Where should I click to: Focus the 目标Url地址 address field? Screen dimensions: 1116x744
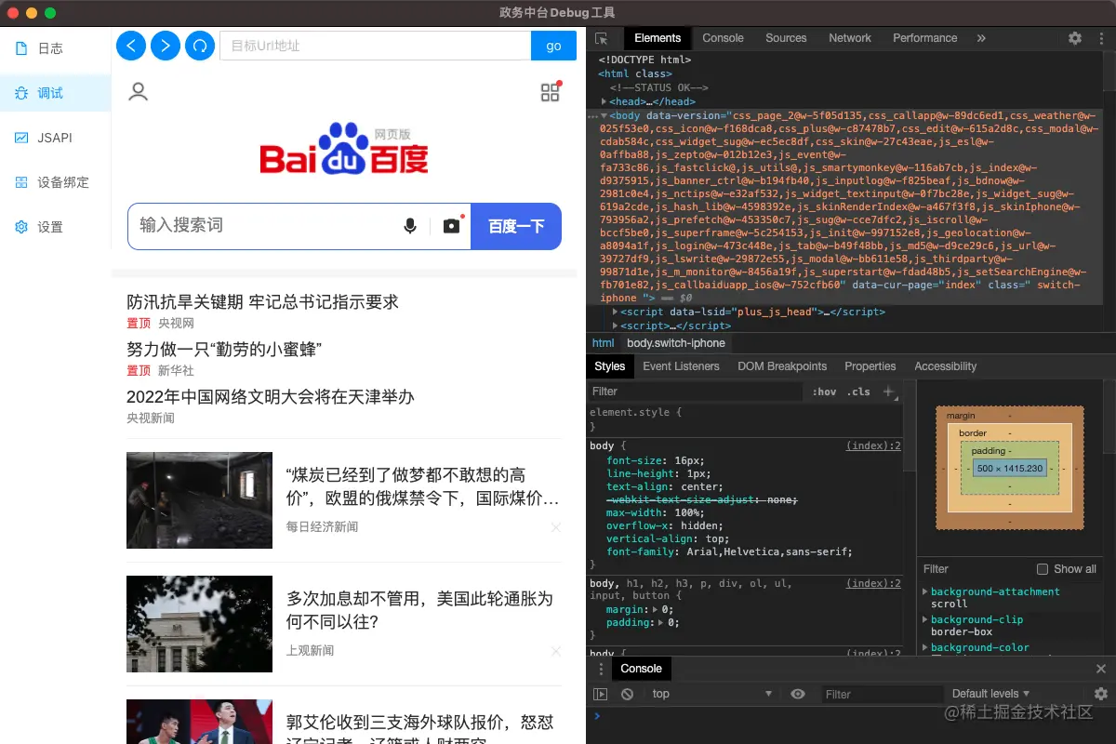click(376, 46)
